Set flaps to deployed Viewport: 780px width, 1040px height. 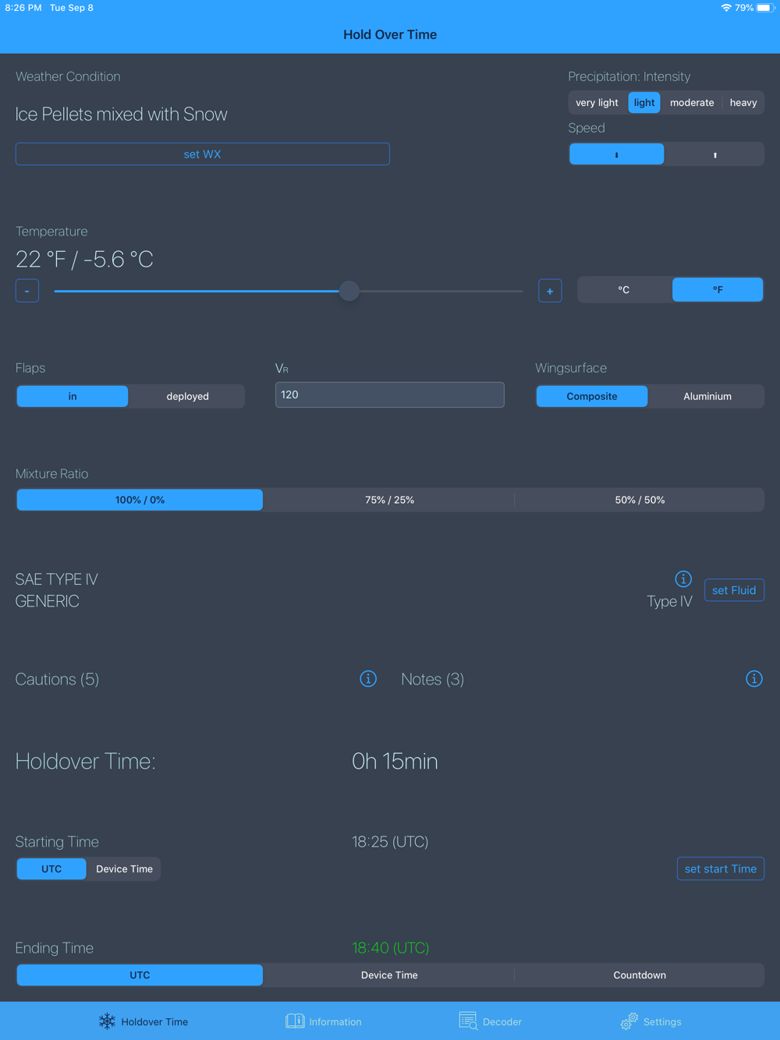click(x=187, y=396)
